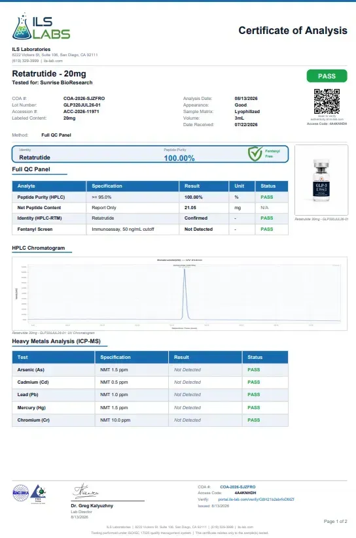The height and width of the screenshot is (538, 356).
Task: Click the COA-2026-SJZFRO link in footer
Action: [238, 487]
